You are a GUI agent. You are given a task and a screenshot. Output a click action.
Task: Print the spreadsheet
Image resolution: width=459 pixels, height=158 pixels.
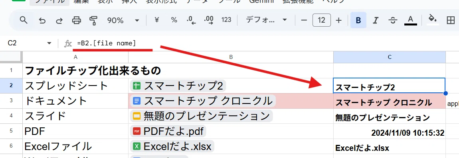click(76, 20)
